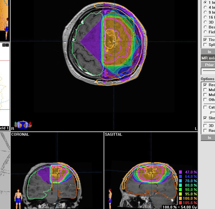Click the plus zoom icon in left panel
Image resolution: width=215 pixels, height=209 pixels.
[4, 45]
